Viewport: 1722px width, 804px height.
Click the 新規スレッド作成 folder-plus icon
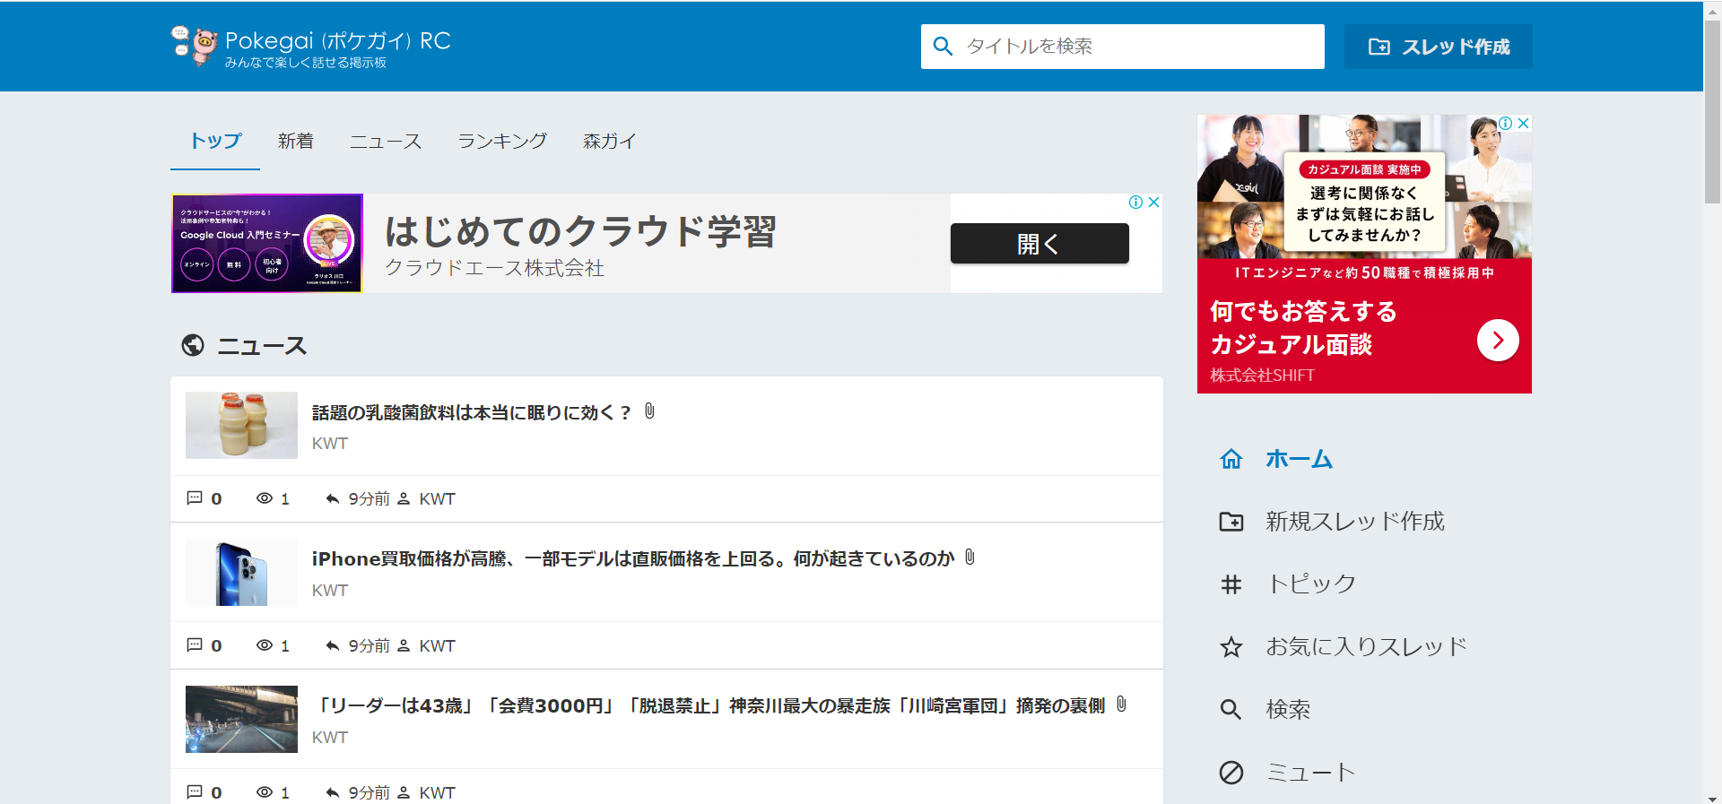(1231, 522)
